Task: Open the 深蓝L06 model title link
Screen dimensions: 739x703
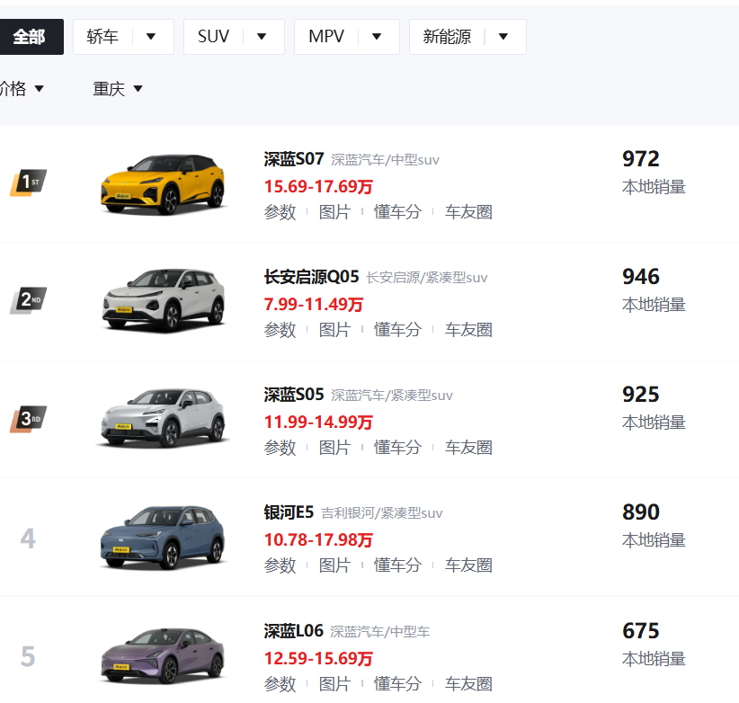Action: pyautogui.click(x=294, y=631)
